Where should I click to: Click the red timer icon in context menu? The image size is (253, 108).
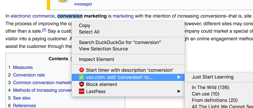pos(81,70)
